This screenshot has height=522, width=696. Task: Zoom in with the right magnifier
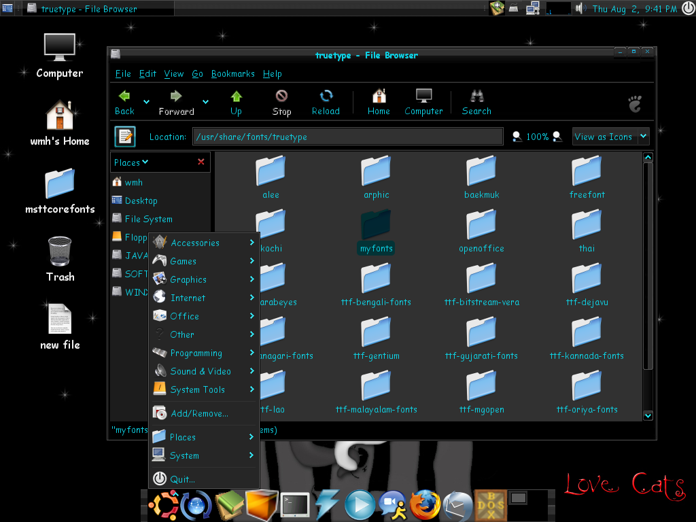(x=557, y=137)
